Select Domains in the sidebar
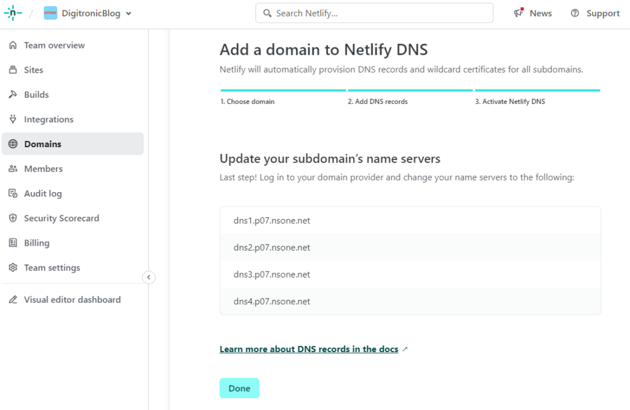 (x=73, y=144)
